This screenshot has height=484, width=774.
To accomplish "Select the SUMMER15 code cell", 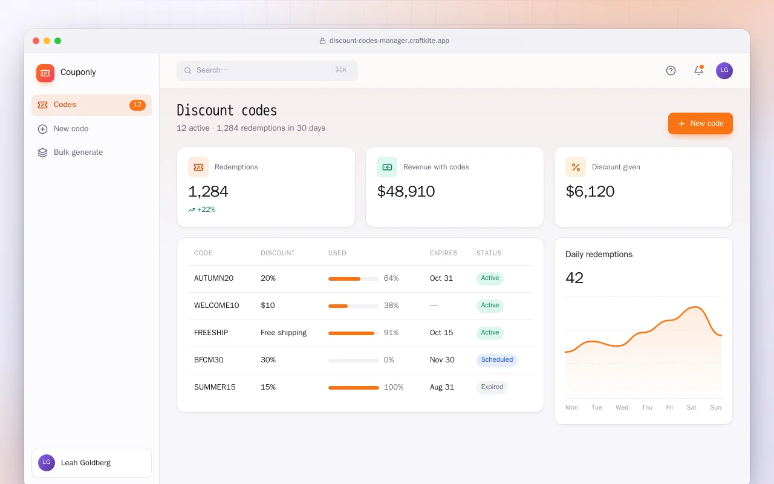I will point(215,387).
